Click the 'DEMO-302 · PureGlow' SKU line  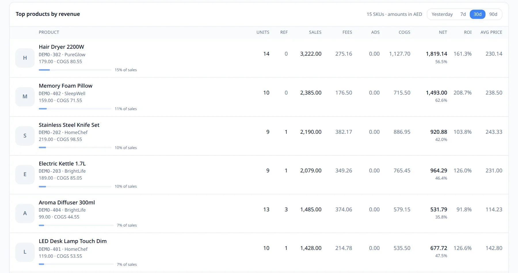point(62,54)
